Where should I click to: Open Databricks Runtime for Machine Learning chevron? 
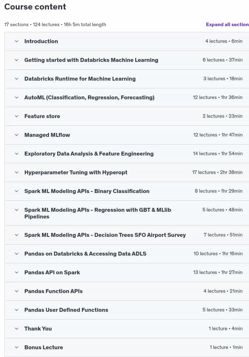tap(17, 79)
